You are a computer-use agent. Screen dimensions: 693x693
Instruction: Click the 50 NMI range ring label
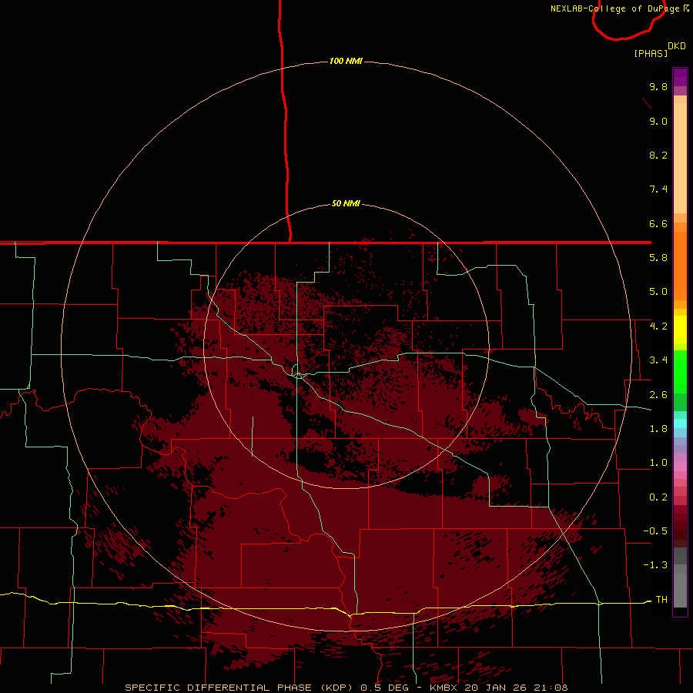tap(346, 203)
